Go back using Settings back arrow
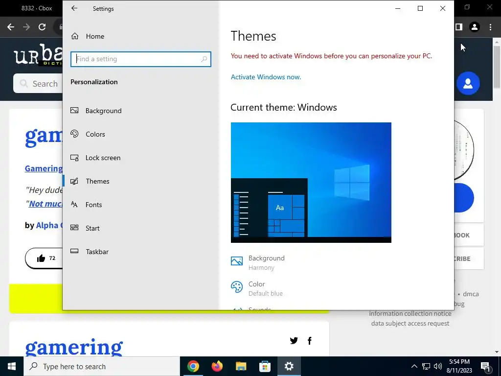This screenshot has width=501, height=376. [74, 8]
